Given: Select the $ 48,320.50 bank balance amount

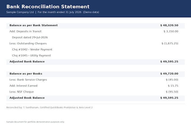Looking at the screenshot, I should (x=169, y=25).
